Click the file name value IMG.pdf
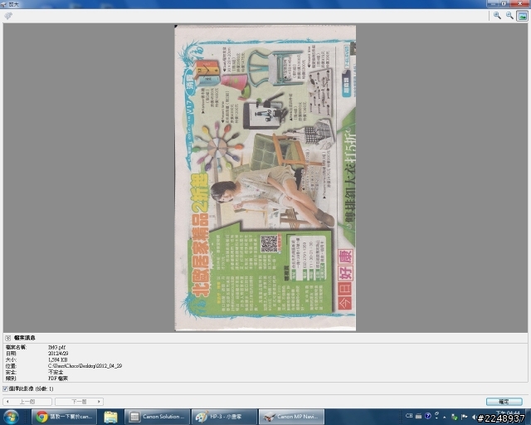 coord(57,347)
